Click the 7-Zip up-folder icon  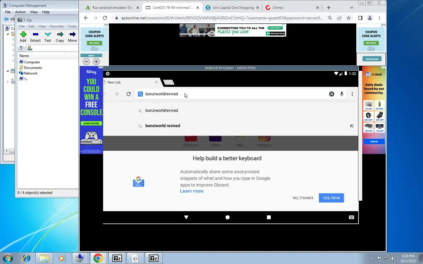point(21,48)
